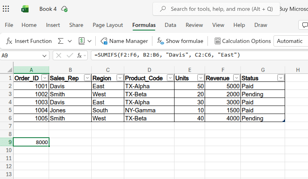Open the Status column filter dropdown

280,78
